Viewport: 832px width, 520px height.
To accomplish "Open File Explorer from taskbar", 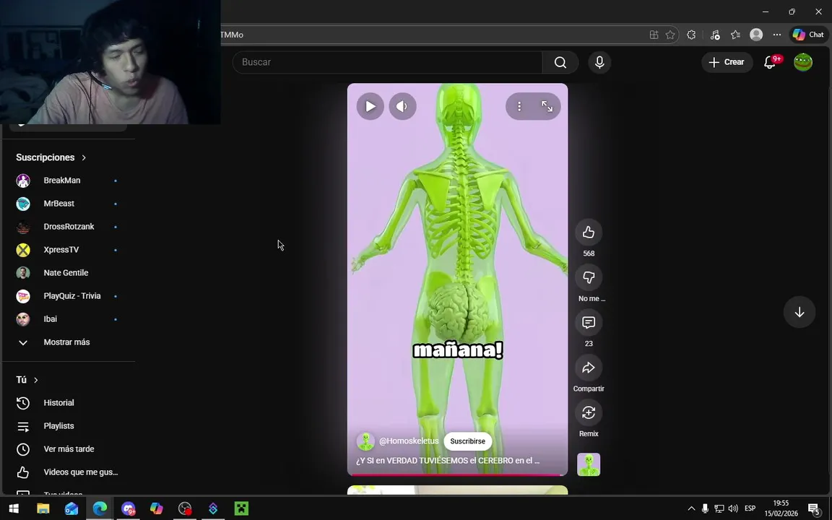I will point(43,509).
